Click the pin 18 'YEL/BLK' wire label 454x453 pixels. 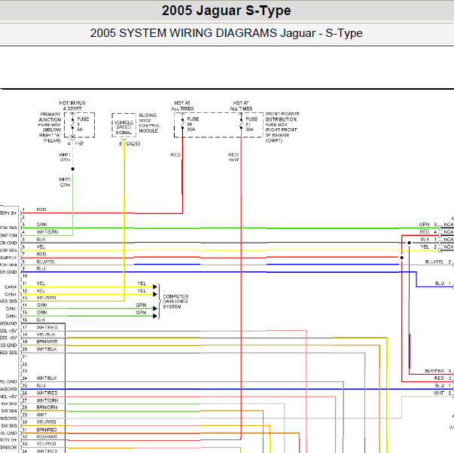[46, 335]
